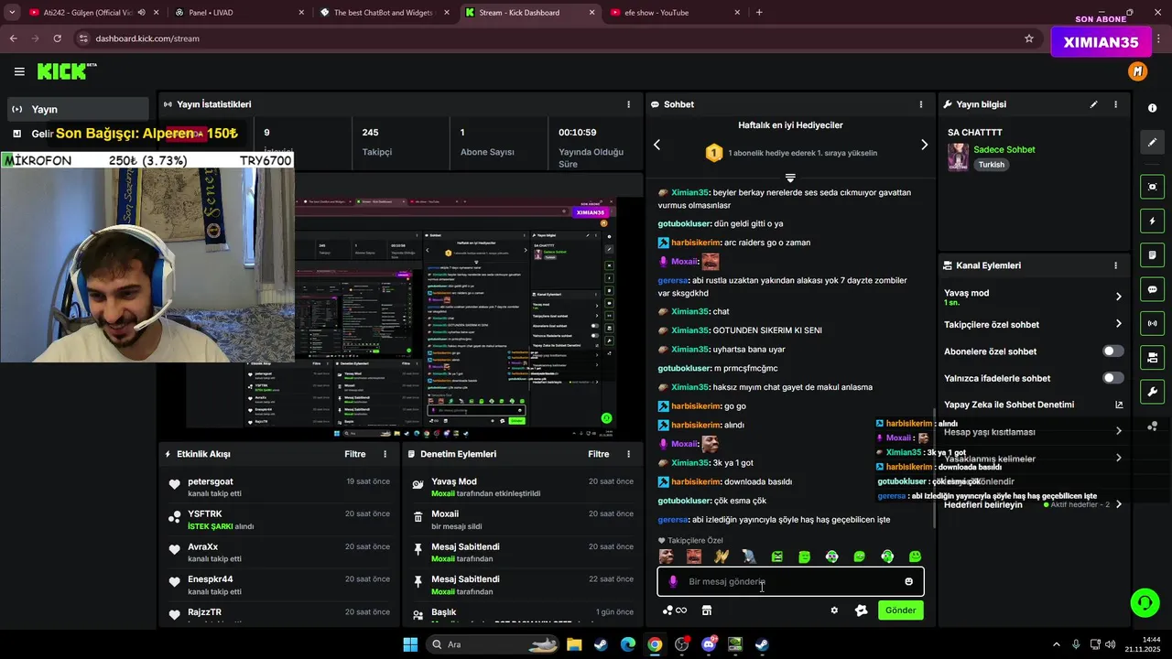Viewport: 1172px width, 659px height.
Task: Click the Bir mesaj gönderin message field
Action: (790, 581)
